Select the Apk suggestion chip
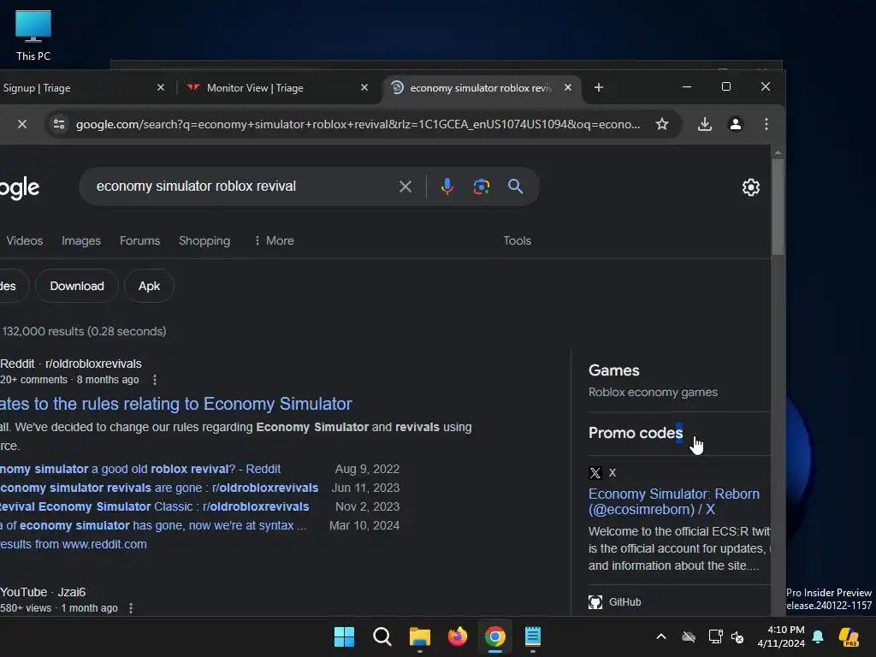 (x=149, y=286)
